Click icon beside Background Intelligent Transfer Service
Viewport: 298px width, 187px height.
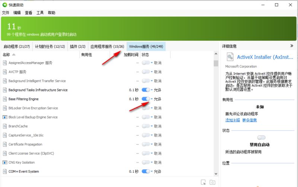pos(5,81)
